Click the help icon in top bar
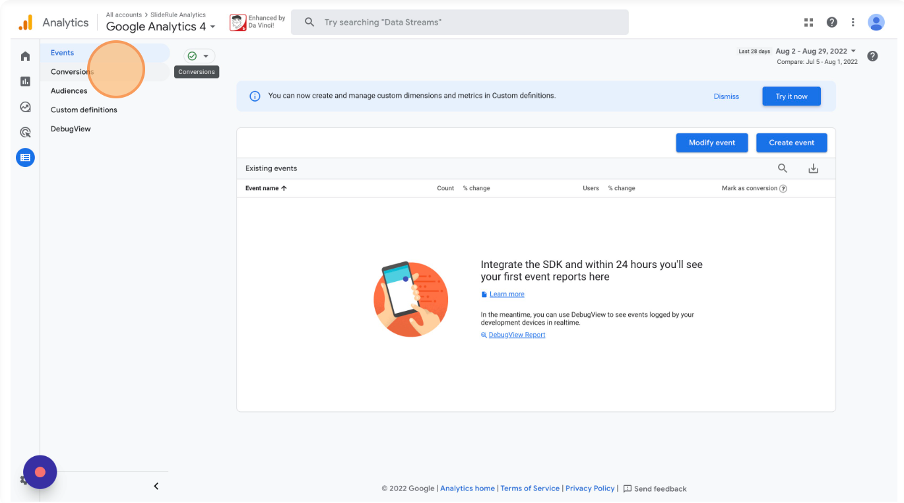Viewport: 904px width, 503px height. (831, 22)
